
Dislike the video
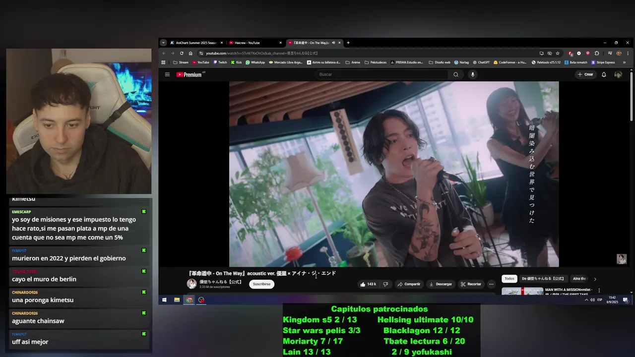click(x=385, y=284)
